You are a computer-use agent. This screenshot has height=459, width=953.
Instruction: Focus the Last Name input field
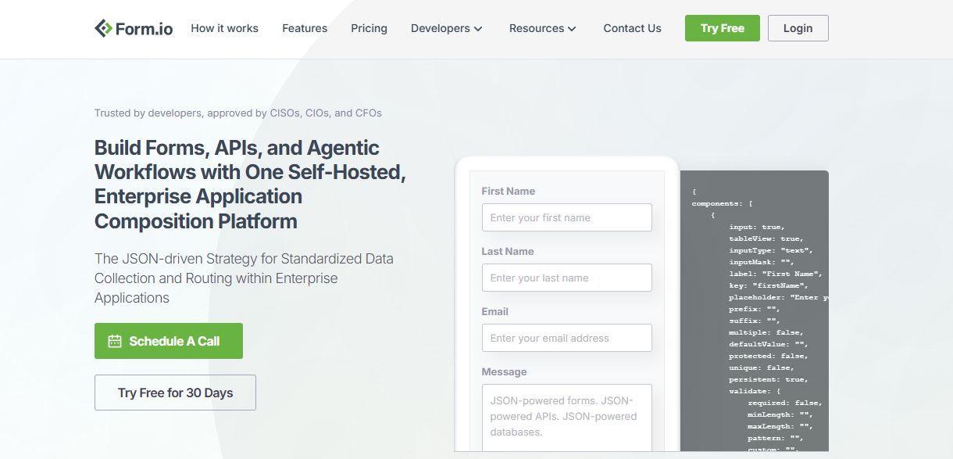pyautogui.click(x=566, y=278)
